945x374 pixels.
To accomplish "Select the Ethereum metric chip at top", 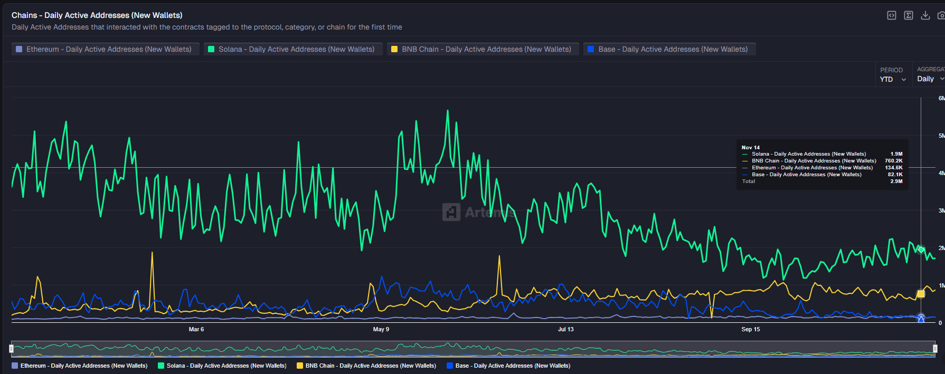I will [105, 49].
